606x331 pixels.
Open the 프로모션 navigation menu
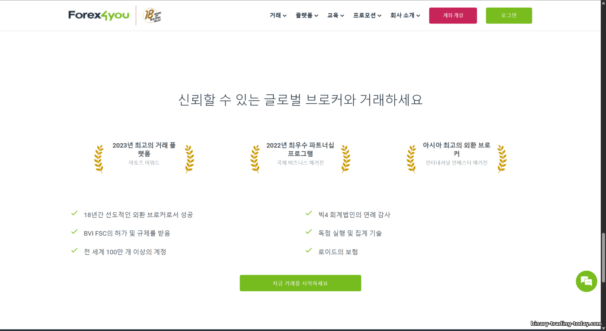coord(367,15)
